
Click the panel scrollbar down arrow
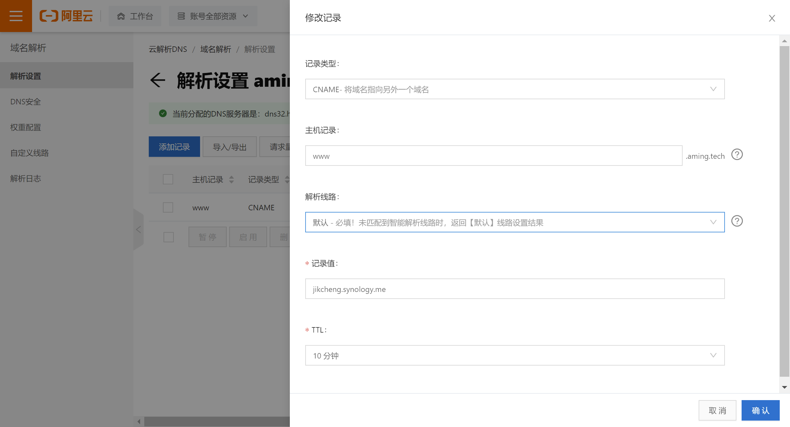tap(784, 387)
